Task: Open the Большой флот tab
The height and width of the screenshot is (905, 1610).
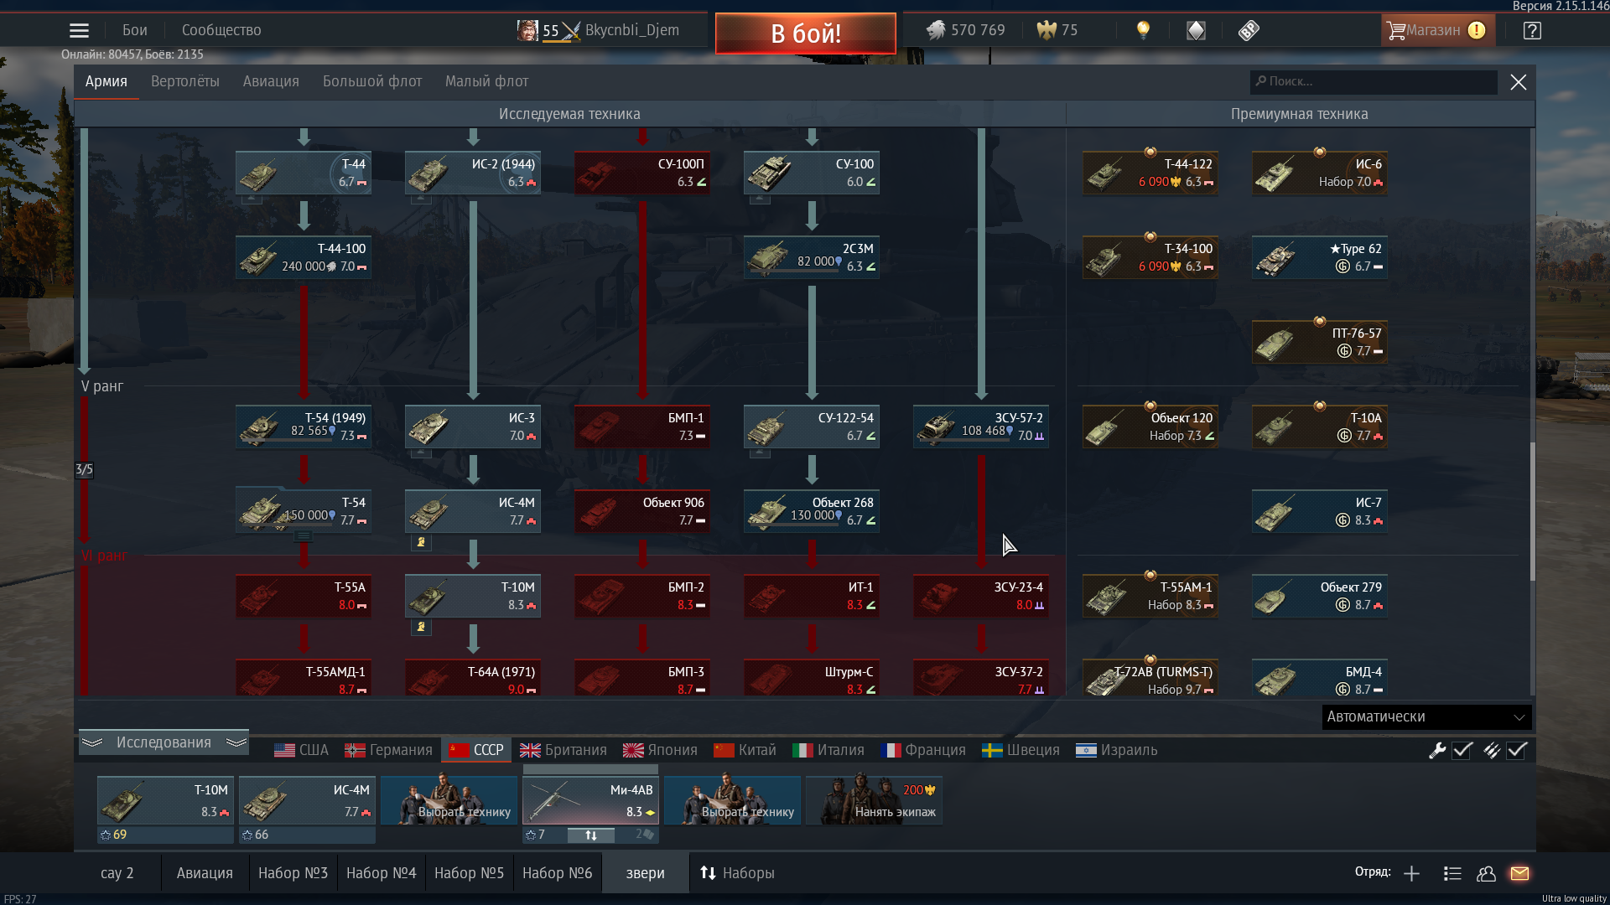Action: pos(372,81)
